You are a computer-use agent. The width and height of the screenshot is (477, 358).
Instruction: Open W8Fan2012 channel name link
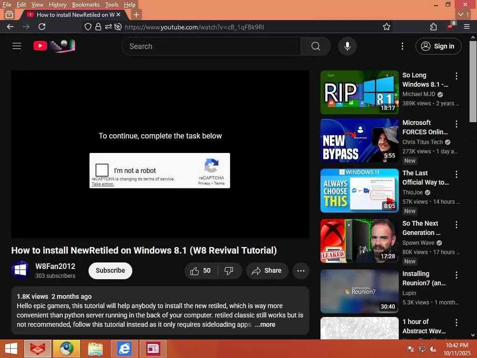pos(55,266)
